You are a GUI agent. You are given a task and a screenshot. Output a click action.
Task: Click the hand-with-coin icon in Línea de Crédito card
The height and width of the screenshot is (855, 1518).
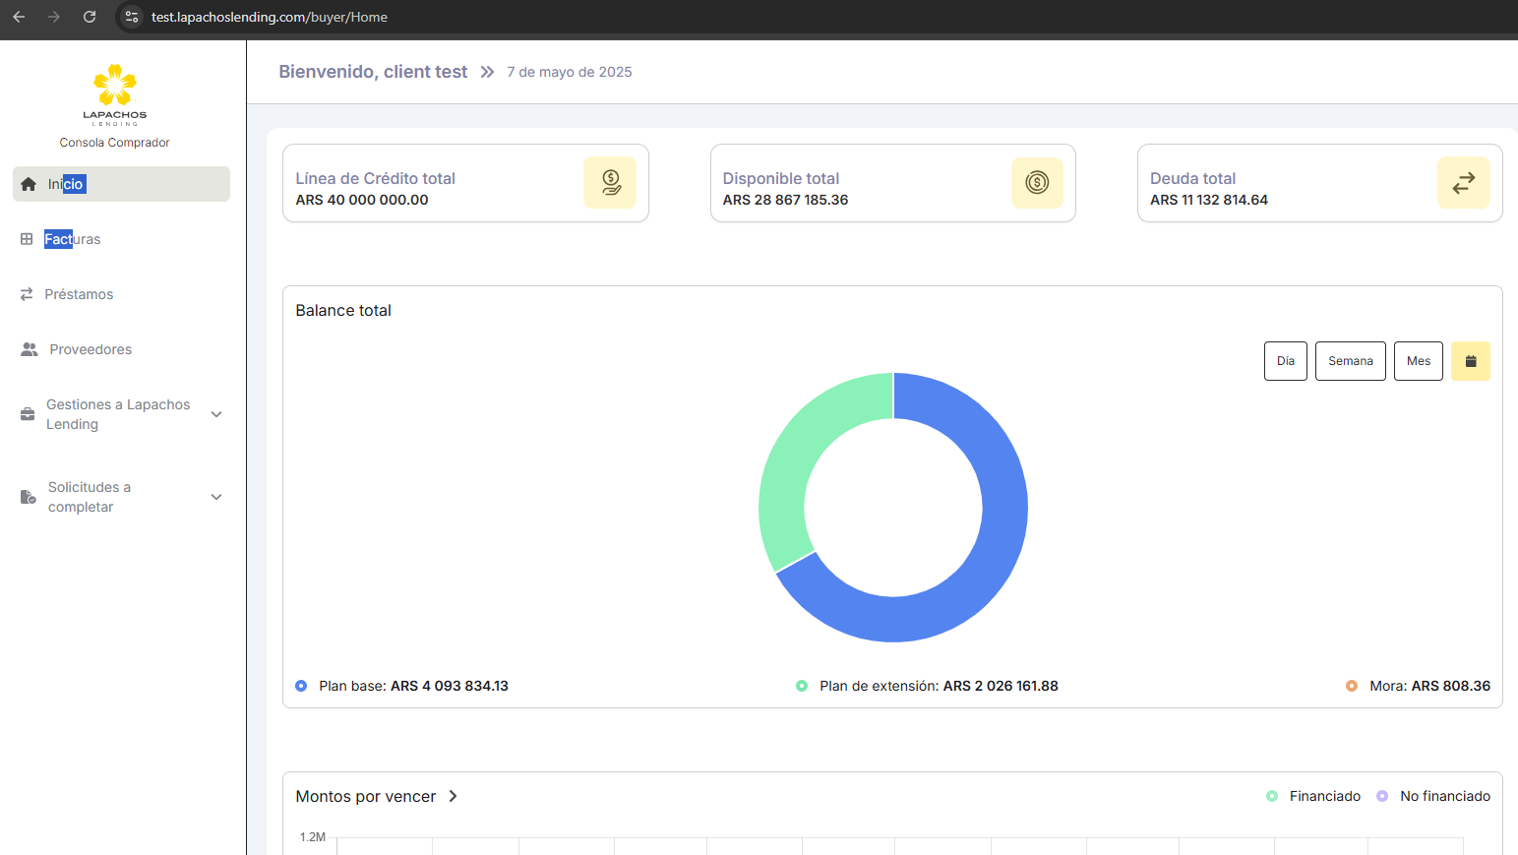[x=610, y=183]
